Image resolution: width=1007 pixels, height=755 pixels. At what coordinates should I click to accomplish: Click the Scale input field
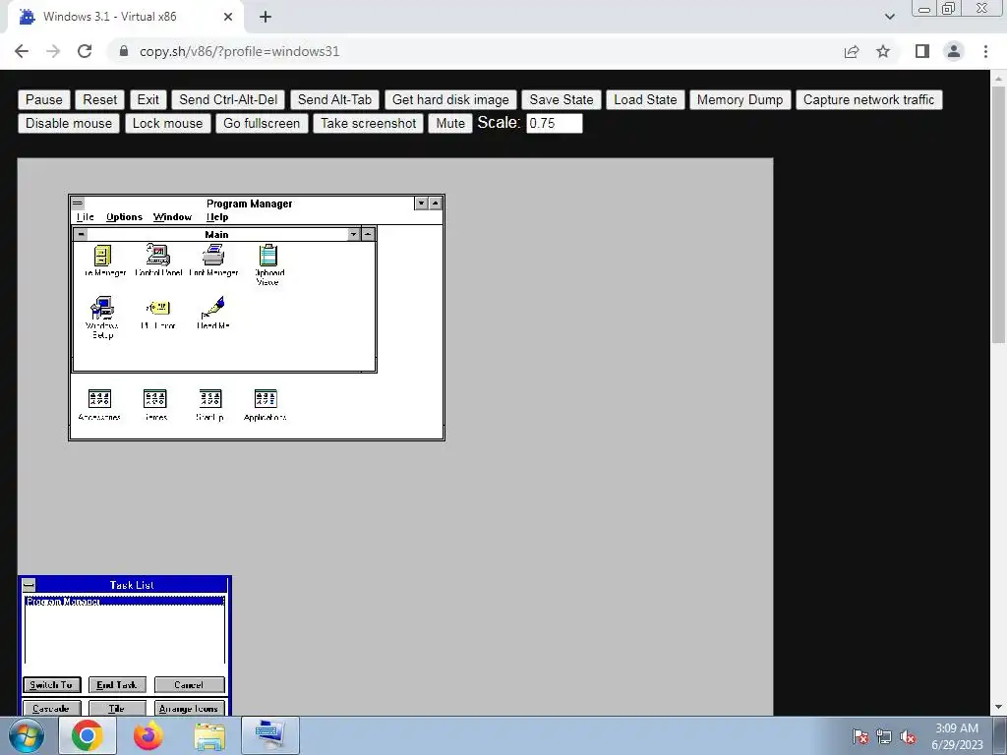pyautogui.click(x=555, y=123)
